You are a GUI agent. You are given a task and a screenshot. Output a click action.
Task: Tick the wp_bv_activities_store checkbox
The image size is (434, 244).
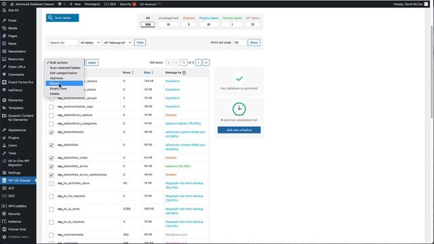click(x=52, y=184)
